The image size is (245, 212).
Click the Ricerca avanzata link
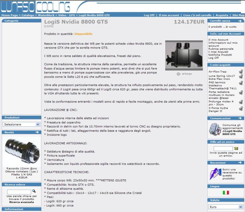pos(22,202)
